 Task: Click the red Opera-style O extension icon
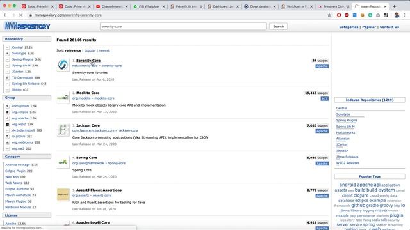[339, 15]
